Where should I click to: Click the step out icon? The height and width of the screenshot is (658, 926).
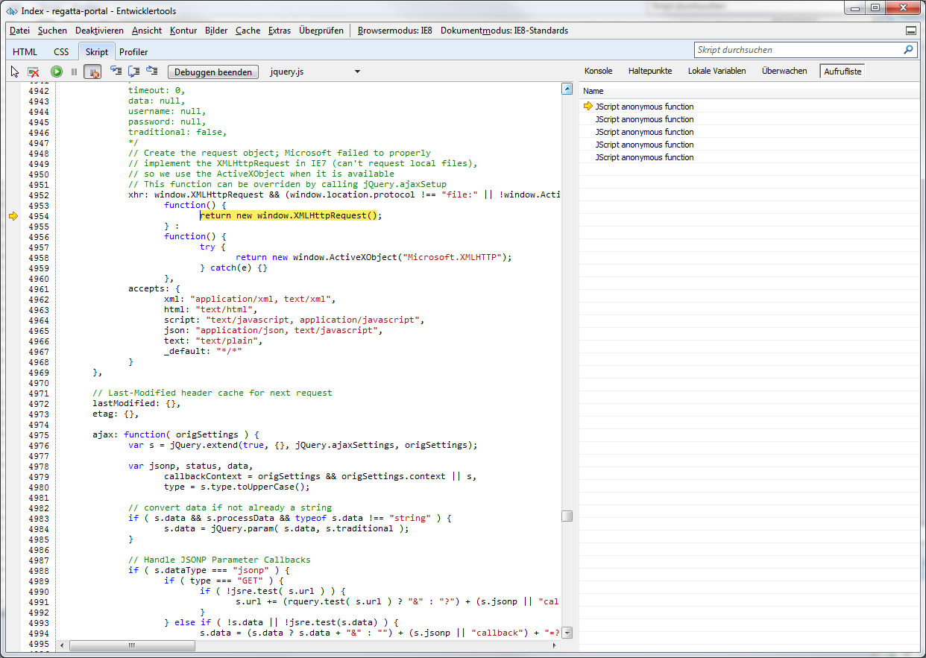point(152,72)
